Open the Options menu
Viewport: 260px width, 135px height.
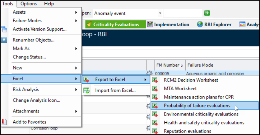tap(29, 4)
